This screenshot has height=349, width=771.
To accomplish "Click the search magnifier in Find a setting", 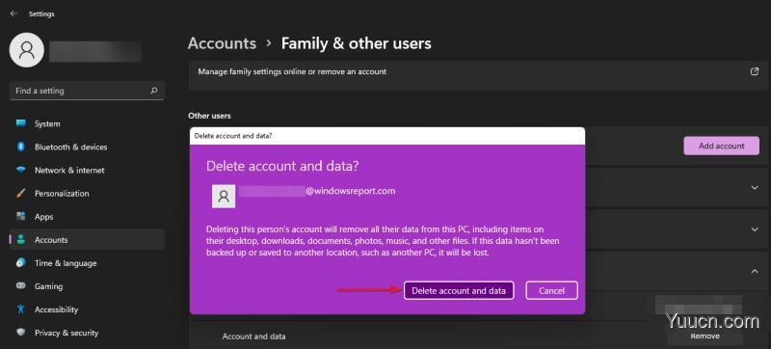I will click(154, 91).
